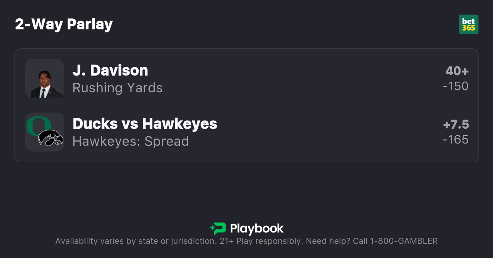Open the Ducks vs Hawkeyes matchup
Screen dimensions: 493x258
pos(145,124)
